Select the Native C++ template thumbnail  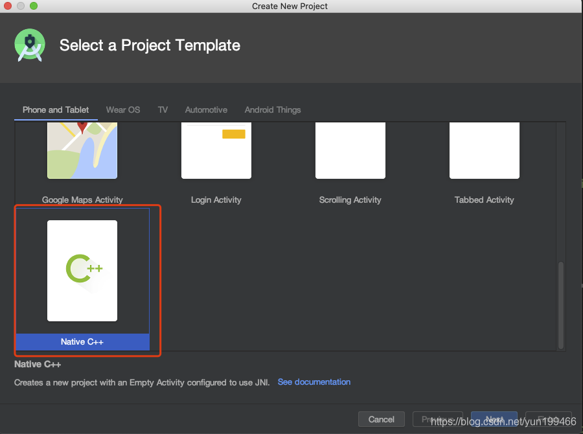point(82,270)
